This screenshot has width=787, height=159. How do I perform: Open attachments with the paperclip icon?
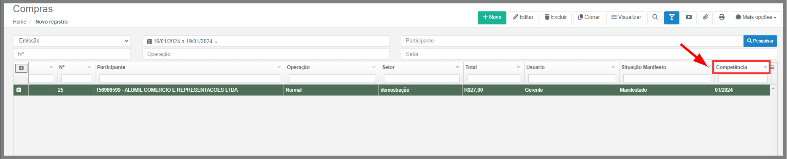[705, 17]
